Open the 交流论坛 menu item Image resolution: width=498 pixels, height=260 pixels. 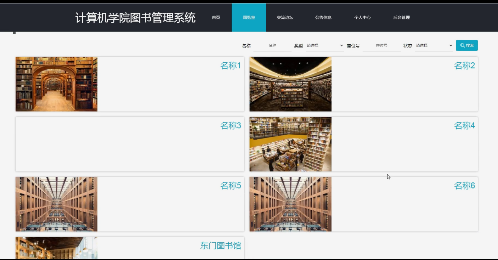285,17
